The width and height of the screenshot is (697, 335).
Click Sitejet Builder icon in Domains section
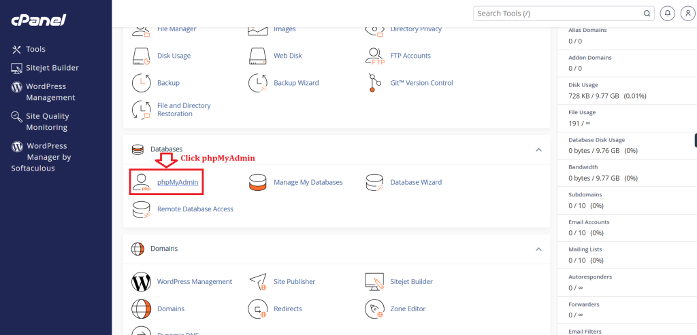point(374,282)
